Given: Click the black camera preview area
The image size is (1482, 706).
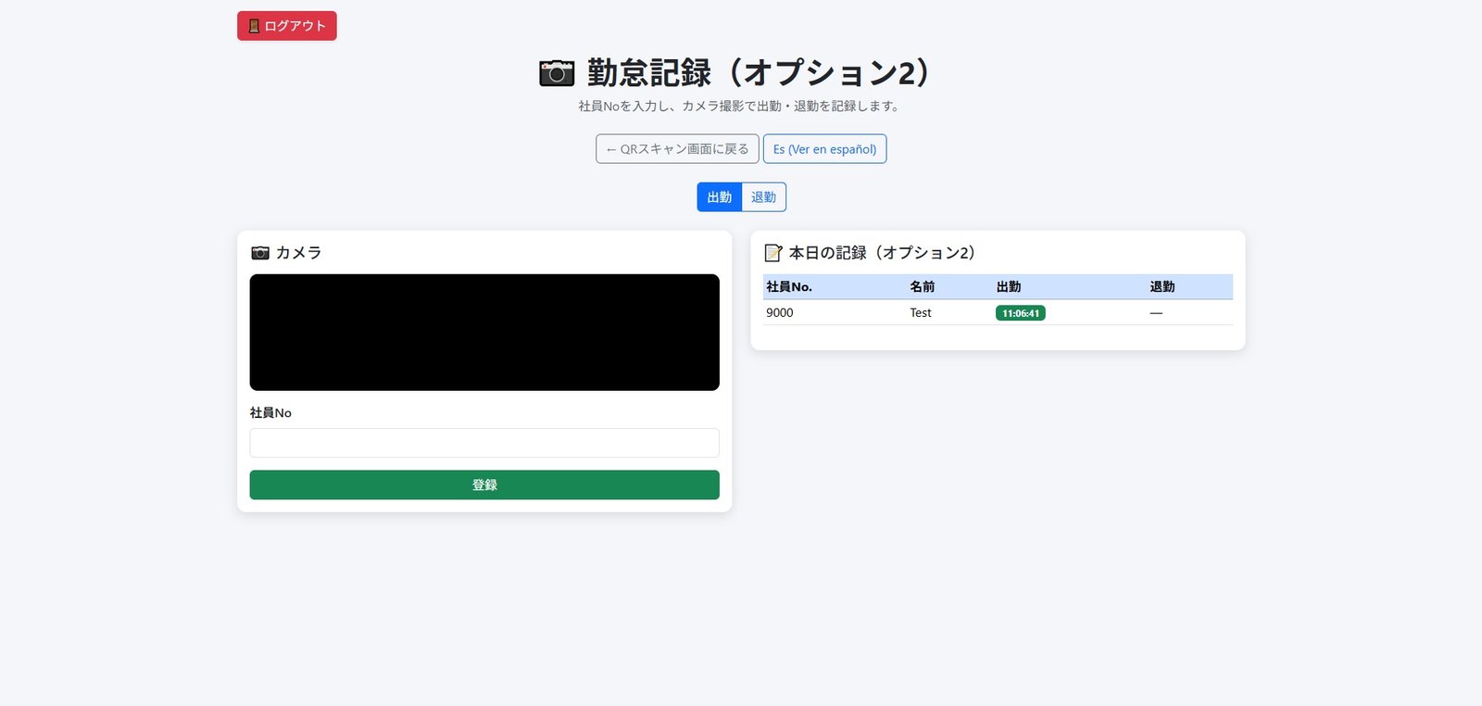Looking at the screenshot, I should pos(484,333).
